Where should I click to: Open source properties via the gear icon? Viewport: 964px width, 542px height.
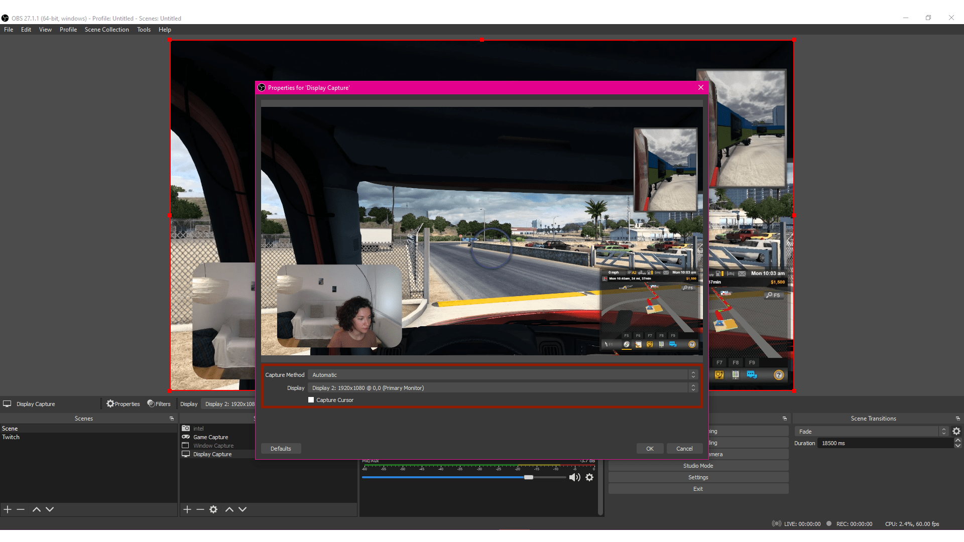click(x=213, y=509)
